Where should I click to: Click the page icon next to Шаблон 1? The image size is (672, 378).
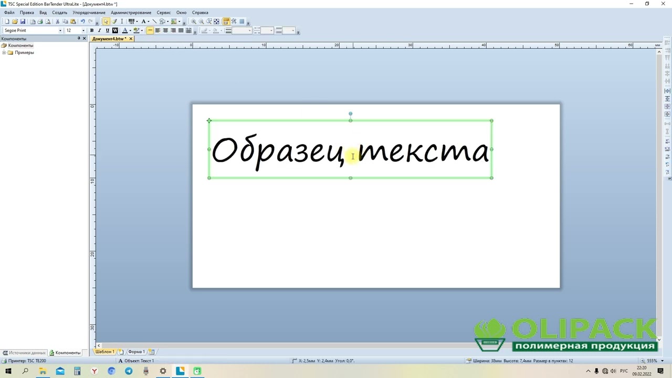pos(121,352)
